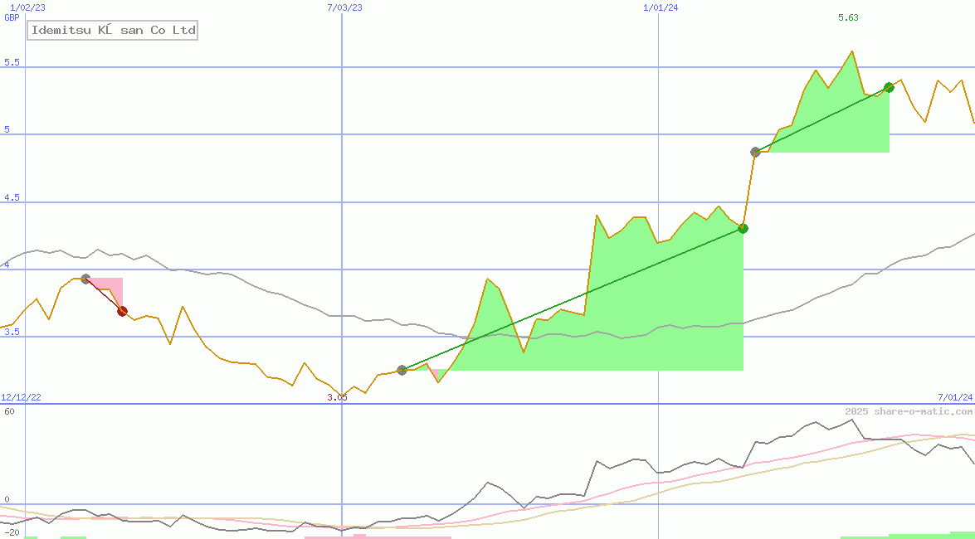The image size is (975, 539).
Task: Click the 5.63 peak price label
Action: click(x=848, y=17)
